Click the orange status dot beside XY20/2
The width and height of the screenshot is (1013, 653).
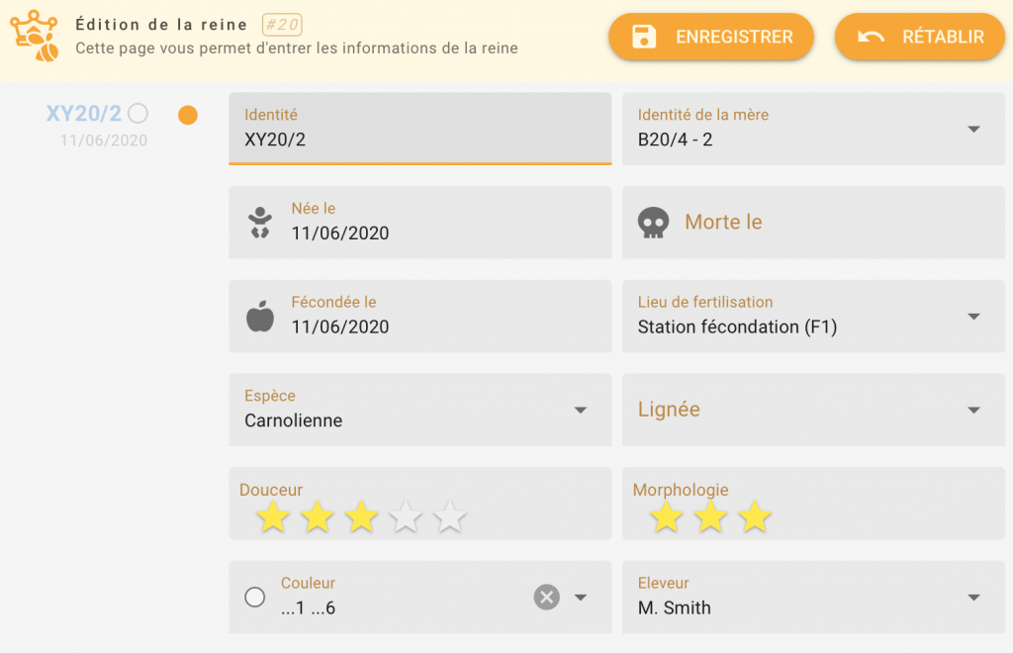coord(188,116)
